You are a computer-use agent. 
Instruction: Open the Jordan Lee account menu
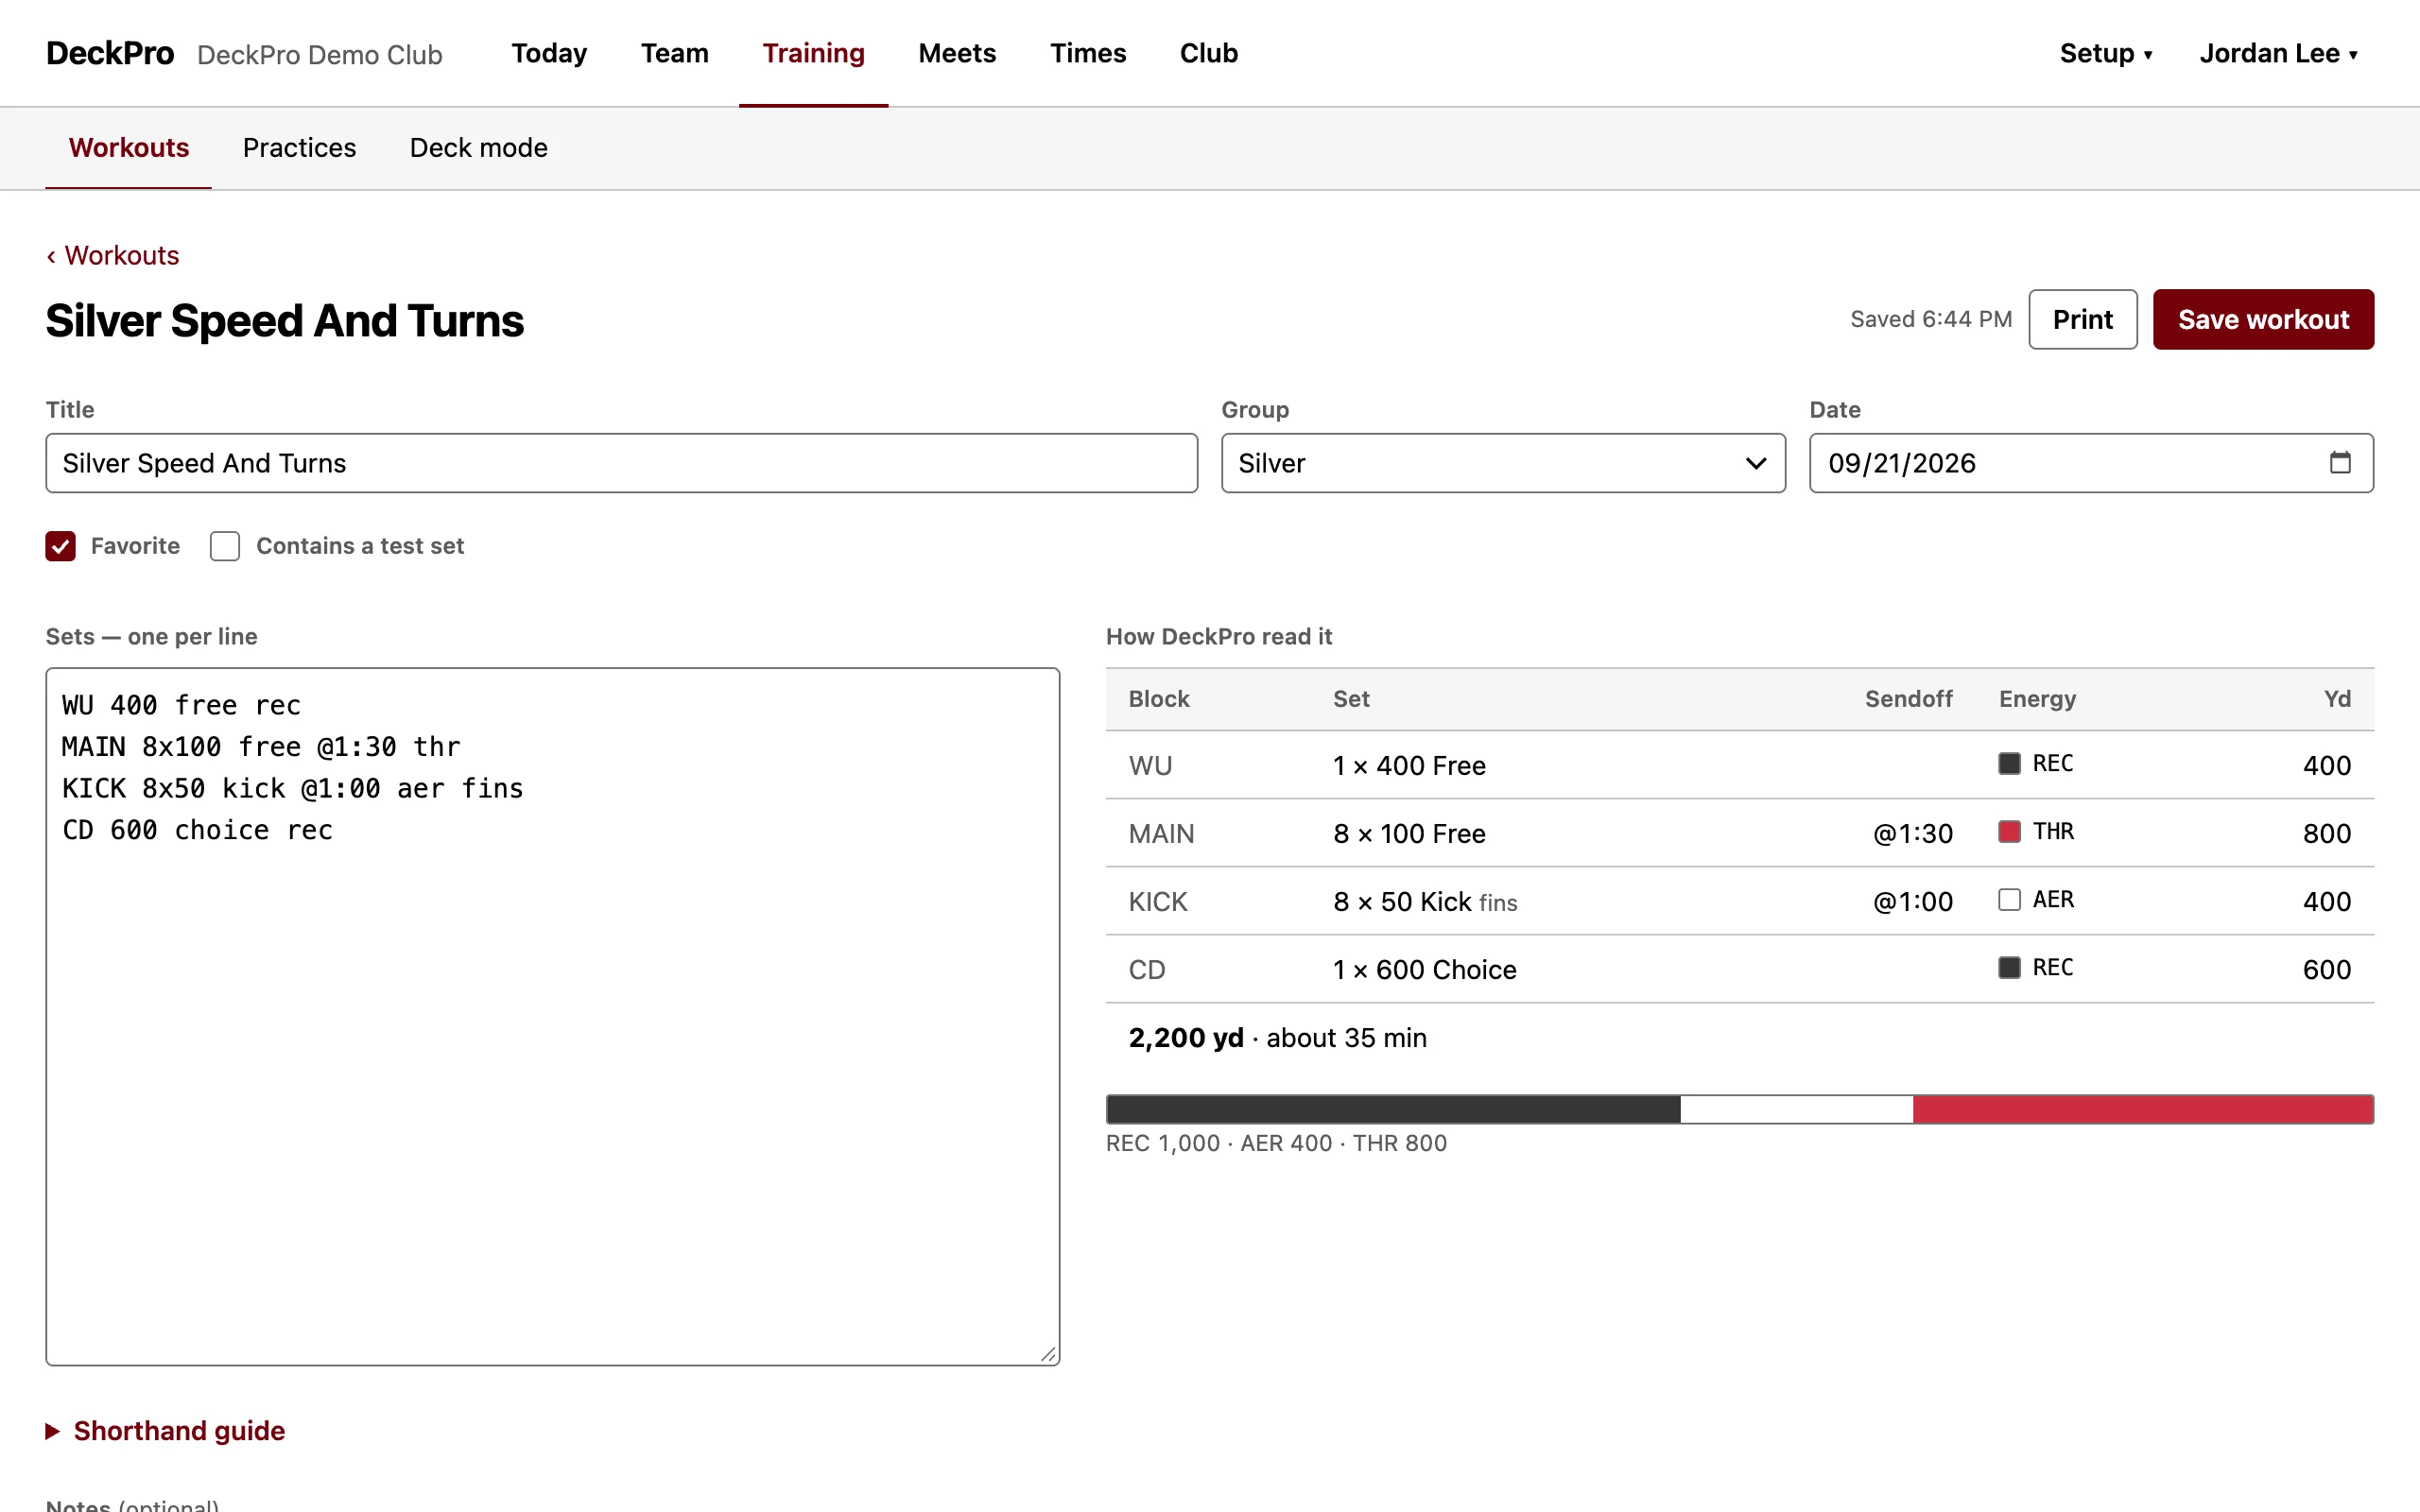pyautogui.click(x=2279, y=53)
